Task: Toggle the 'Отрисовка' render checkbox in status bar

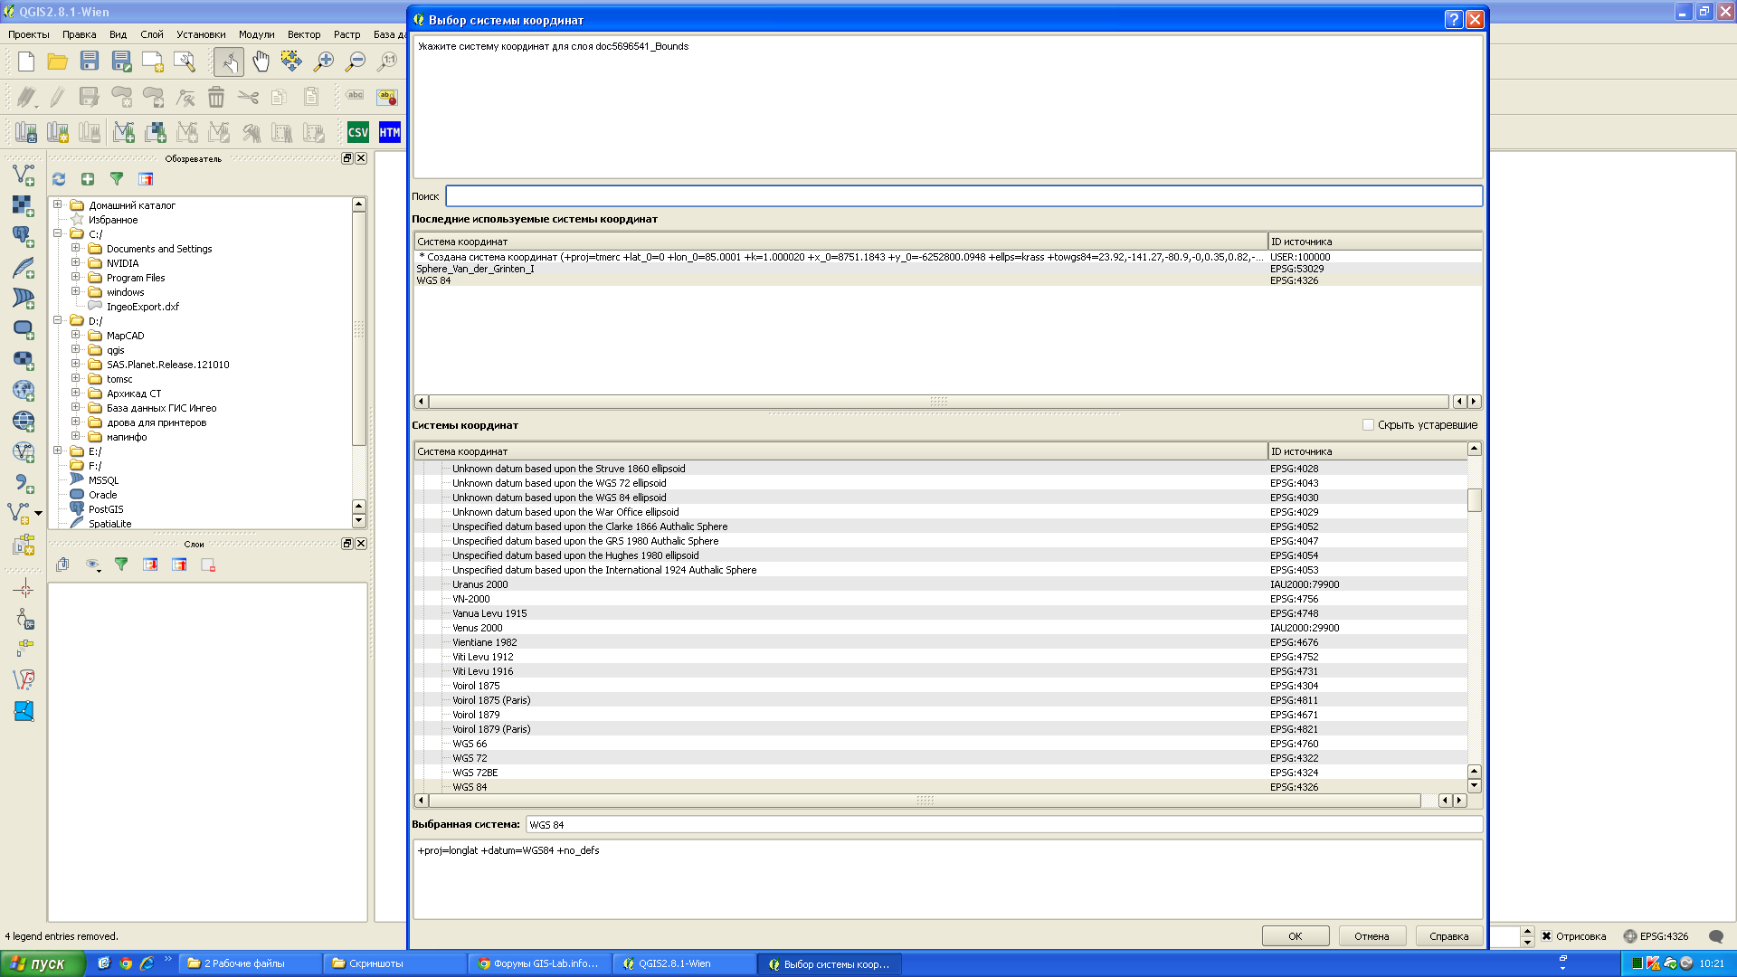Action: point(1546,936)
